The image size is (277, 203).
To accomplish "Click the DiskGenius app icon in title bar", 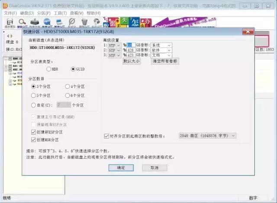I will pyautogui.click(x=6, y=6).
